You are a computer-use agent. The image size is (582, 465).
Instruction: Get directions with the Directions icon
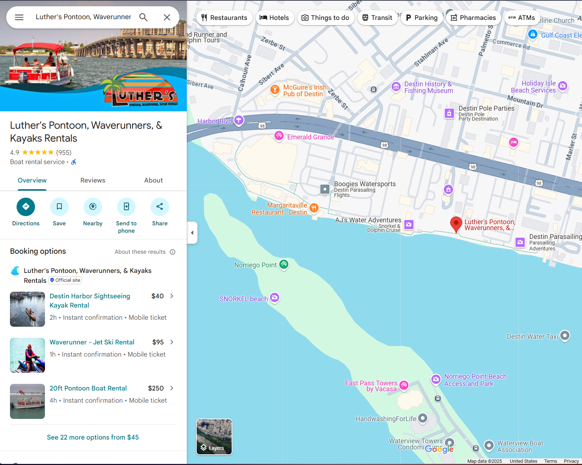point(26,207)
